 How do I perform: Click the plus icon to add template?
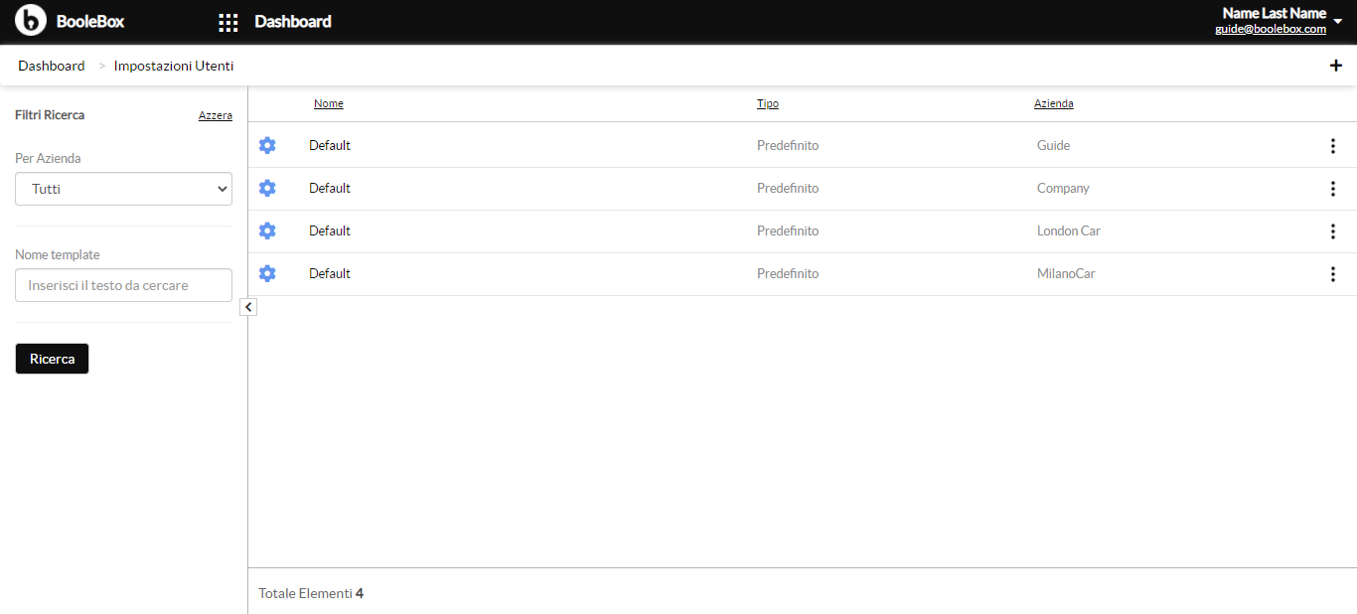pos(1335,66)
